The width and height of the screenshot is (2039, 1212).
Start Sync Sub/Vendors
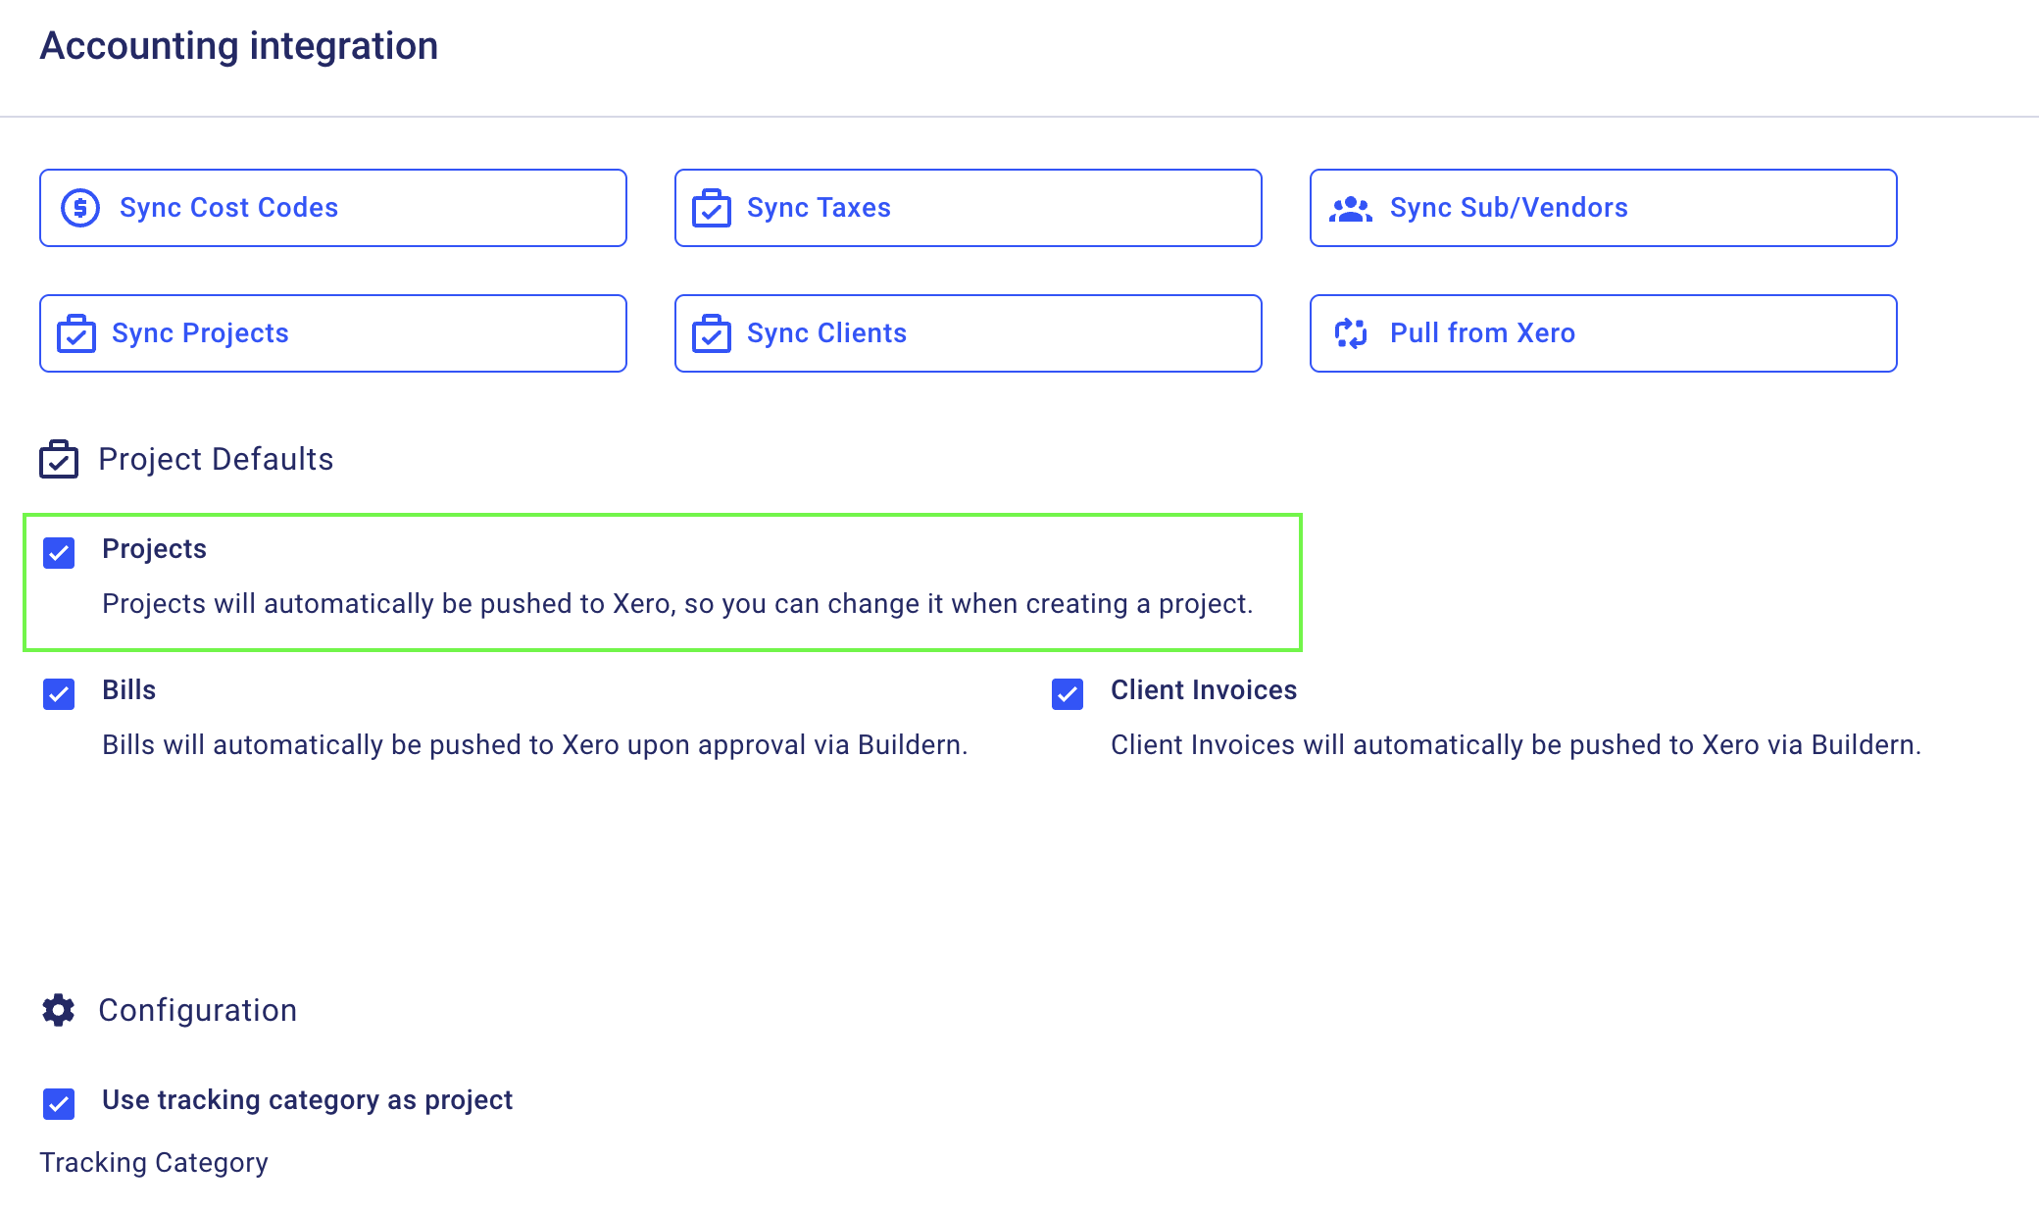pos(1604,208)
